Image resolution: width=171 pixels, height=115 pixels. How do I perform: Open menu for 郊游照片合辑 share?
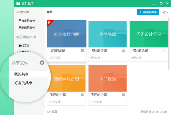pos(82,95)
